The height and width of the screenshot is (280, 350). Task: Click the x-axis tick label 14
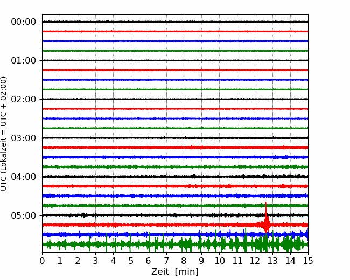point(290,261)
